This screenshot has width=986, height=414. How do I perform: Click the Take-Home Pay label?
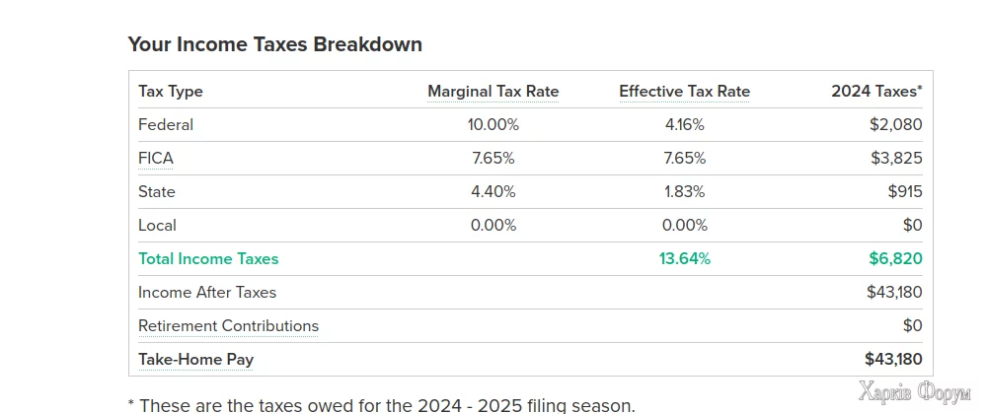click(x=195, y=360)
